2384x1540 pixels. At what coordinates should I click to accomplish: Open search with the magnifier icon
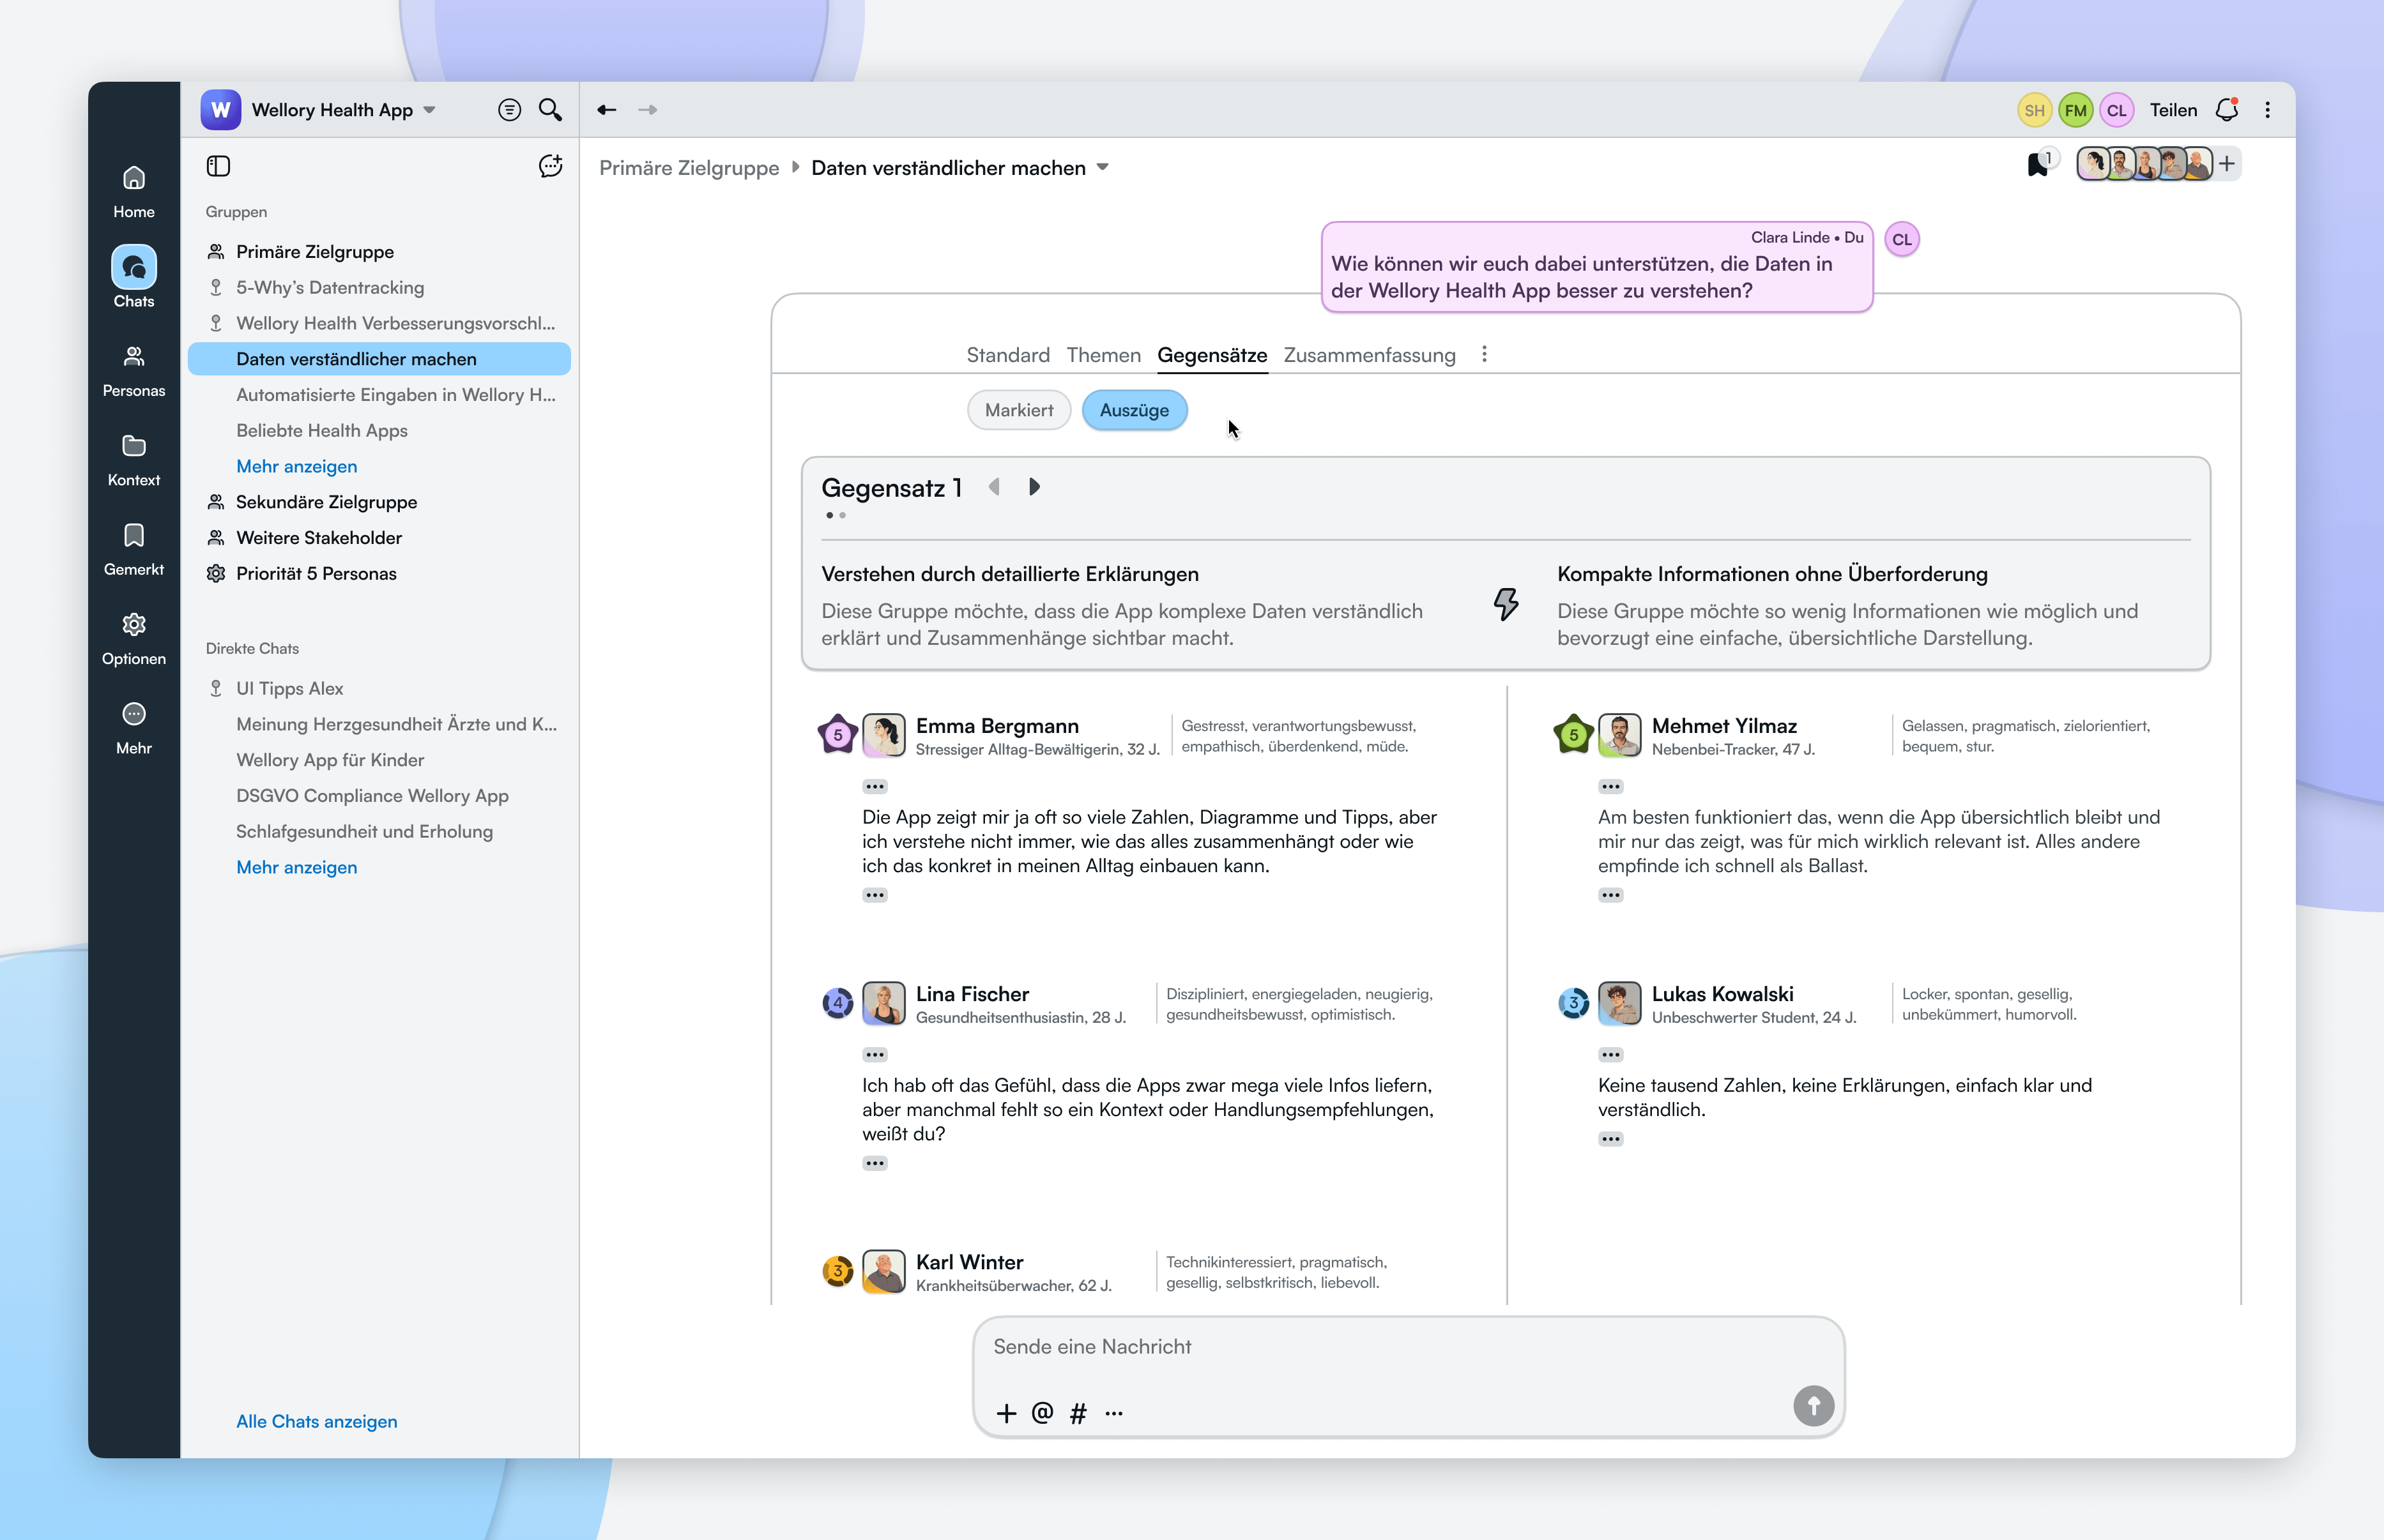point(549,110)
